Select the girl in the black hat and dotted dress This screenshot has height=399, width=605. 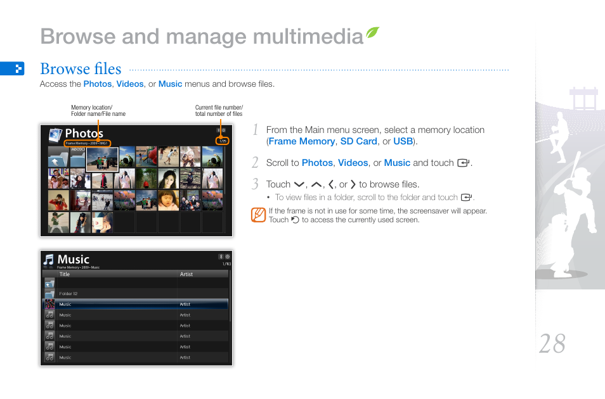tap(81, 222)
